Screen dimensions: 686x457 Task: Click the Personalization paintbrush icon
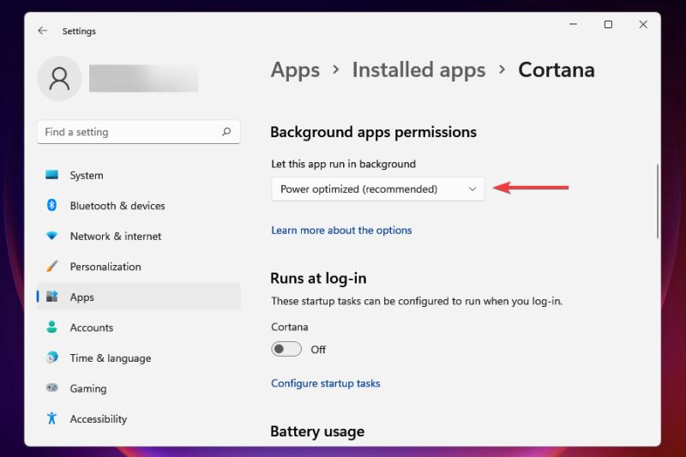click(x=52, y=267)
